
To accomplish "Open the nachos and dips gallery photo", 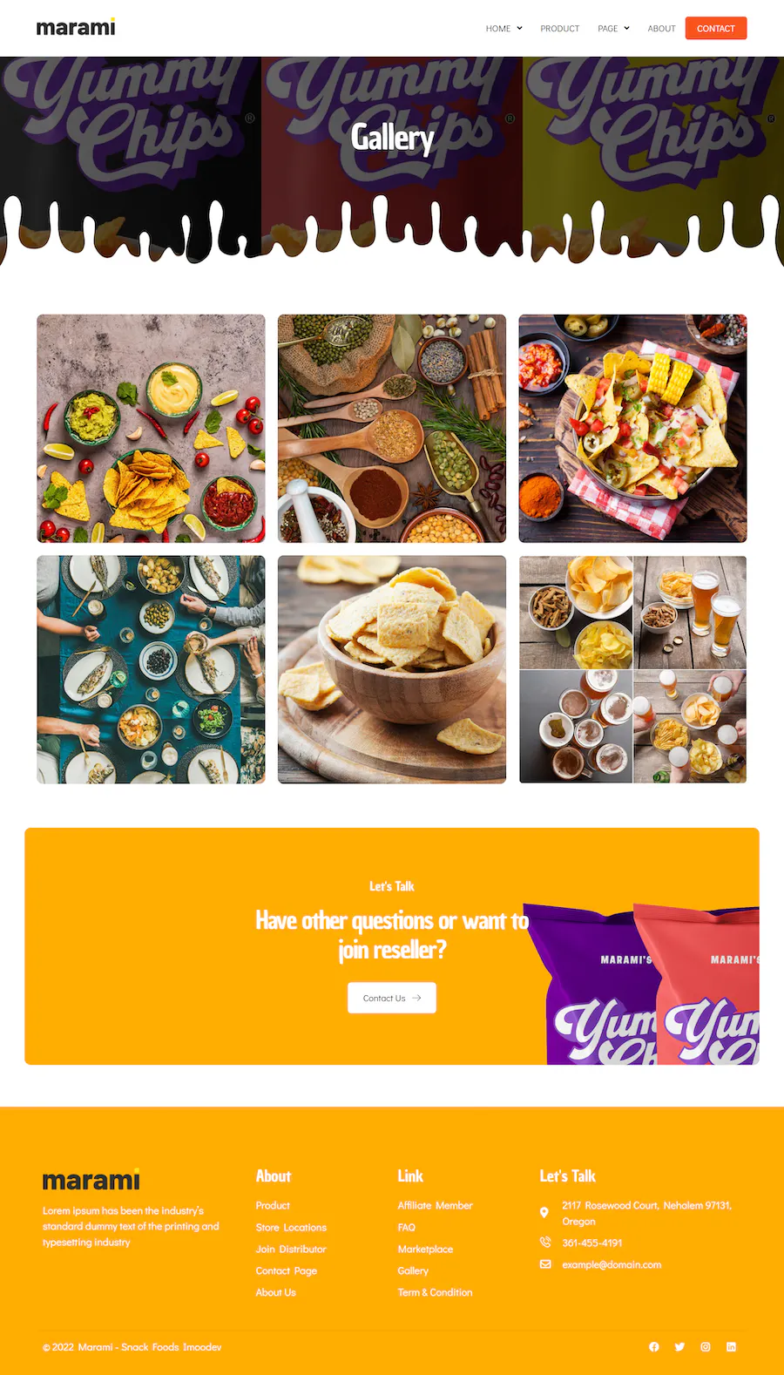I will [151, 429].
